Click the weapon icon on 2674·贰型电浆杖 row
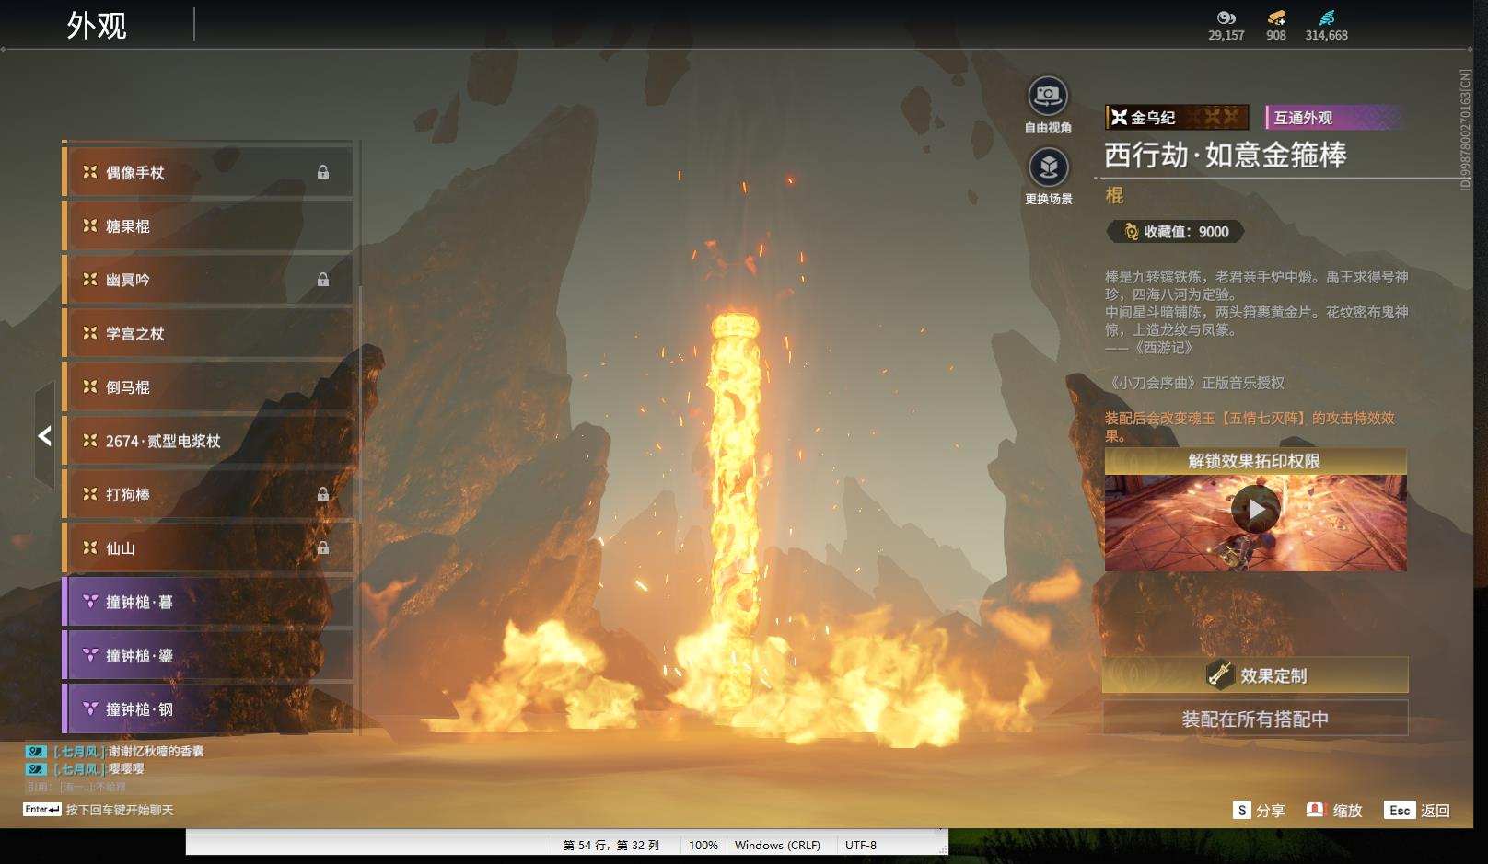The image size is (1488, 864). [89, 441]
